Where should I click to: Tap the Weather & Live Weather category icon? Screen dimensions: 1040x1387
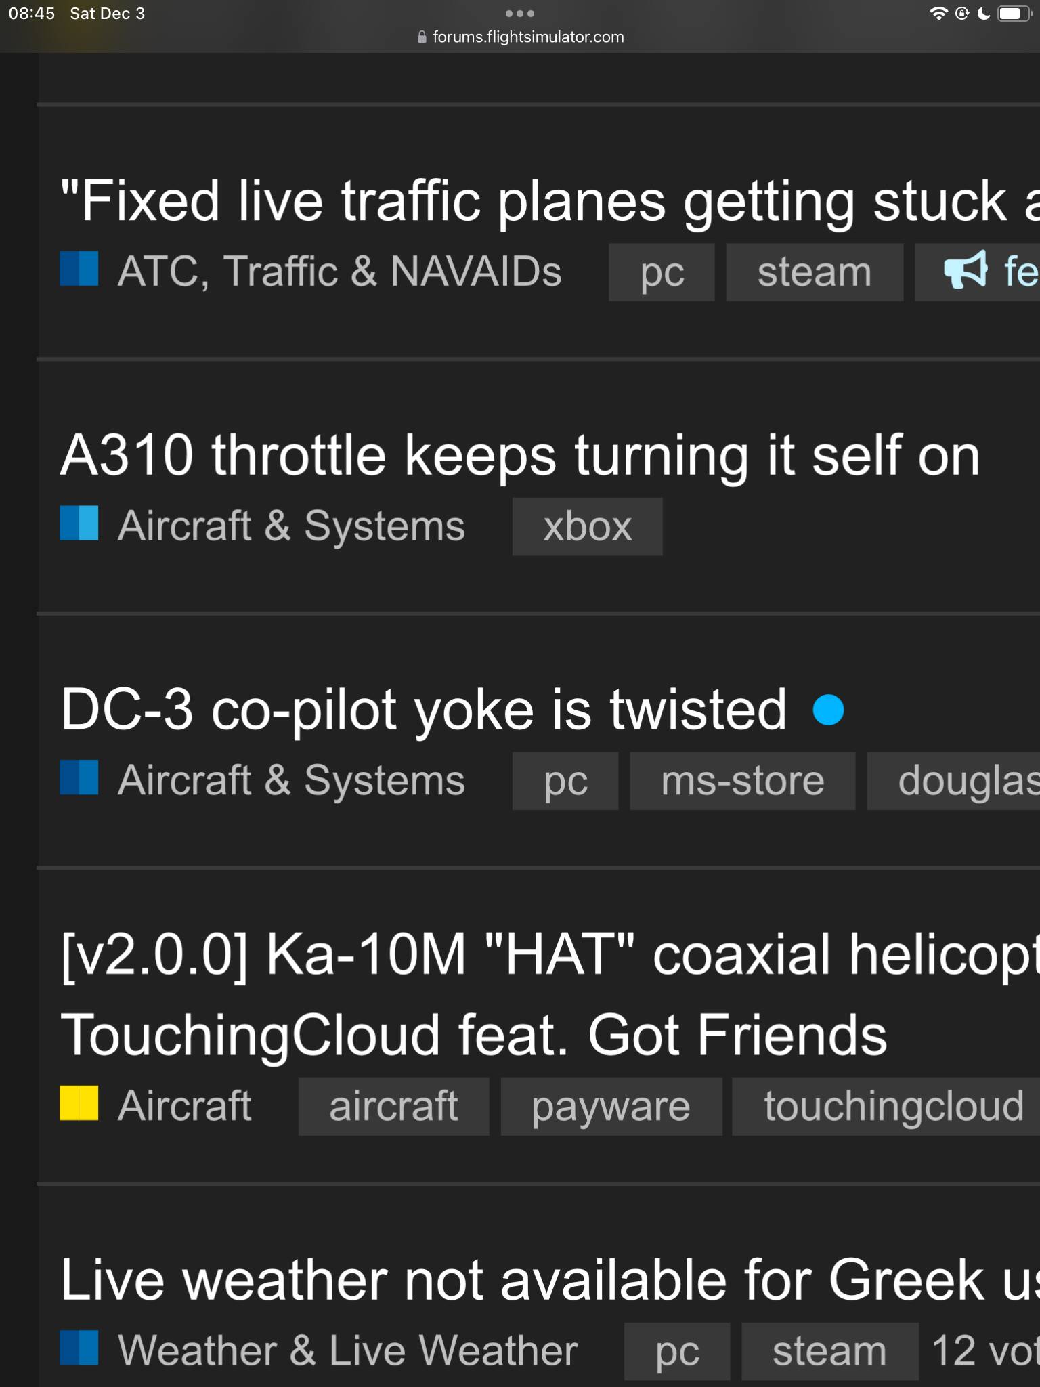pyautogui.click(x=79, y=1348)
